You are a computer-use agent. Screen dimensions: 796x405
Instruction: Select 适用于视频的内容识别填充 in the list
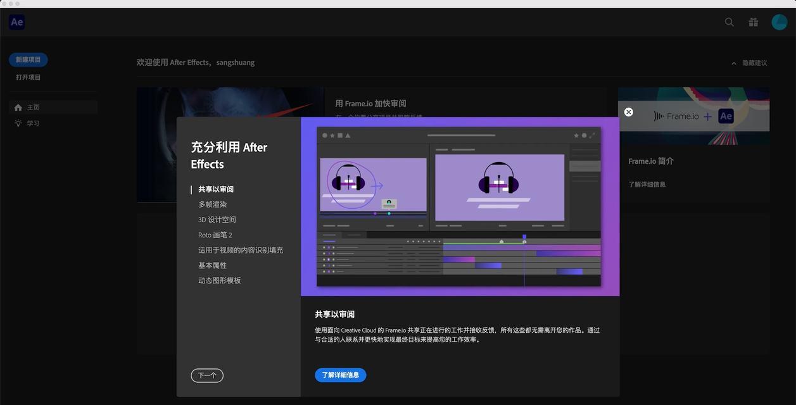[241, 250]
